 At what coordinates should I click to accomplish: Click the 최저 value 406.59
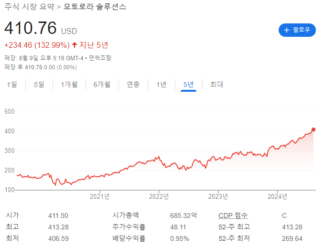tap(58, 238)
